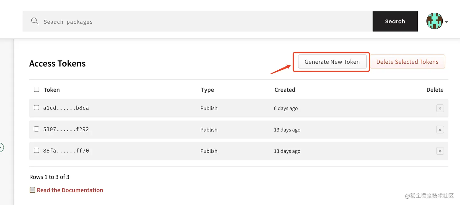Click the Delete column header
This screenshot has width=460, height=205.
tap(435, 90)
